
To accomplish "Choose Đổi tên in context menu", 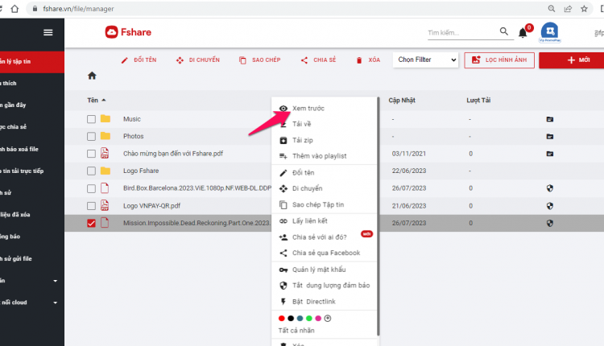I will (325, 172).
